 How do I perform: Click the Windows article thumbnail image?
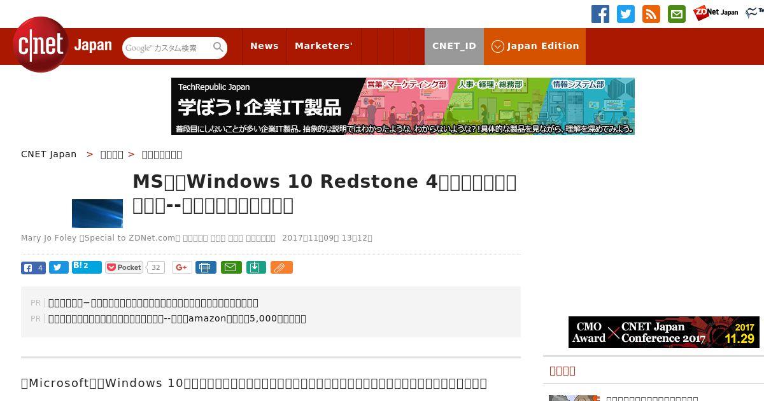point(97,213)
